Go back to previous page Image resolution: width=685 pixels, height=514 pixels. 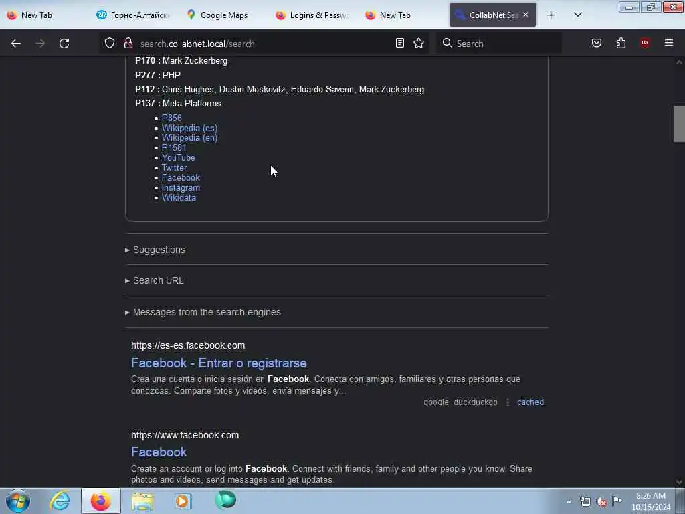(x=16, y=44)
